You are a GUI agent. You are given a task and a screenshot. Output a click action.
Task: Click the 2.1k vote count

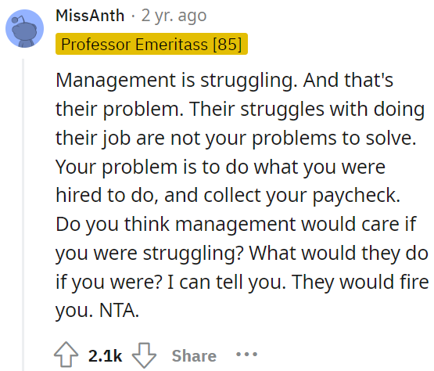(106, 356)
